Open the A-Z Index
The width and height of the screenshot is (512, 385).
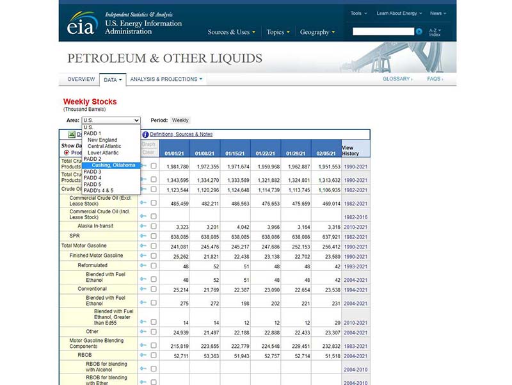tap(435, 32)
